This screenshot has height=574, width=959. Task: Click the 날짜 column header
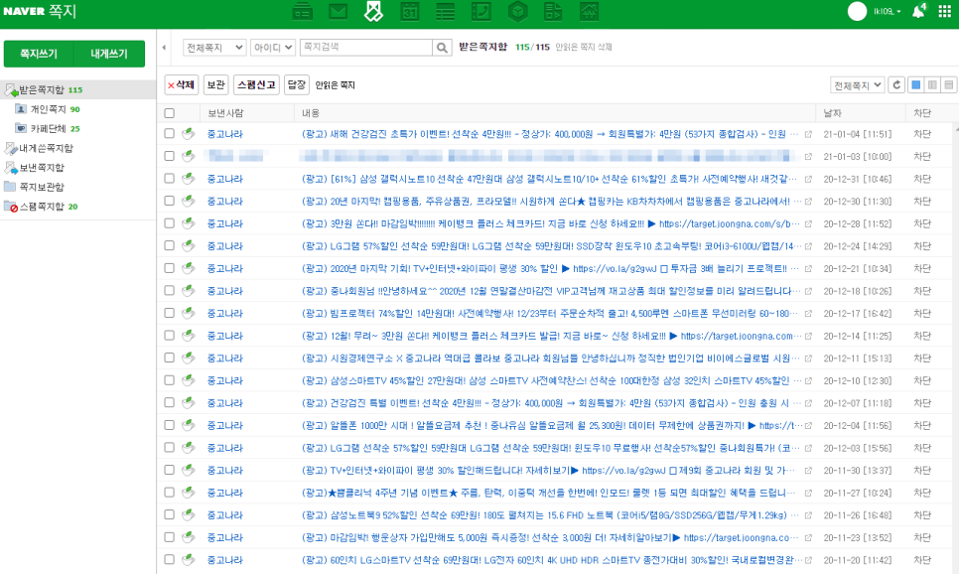[x=833, y=113]
